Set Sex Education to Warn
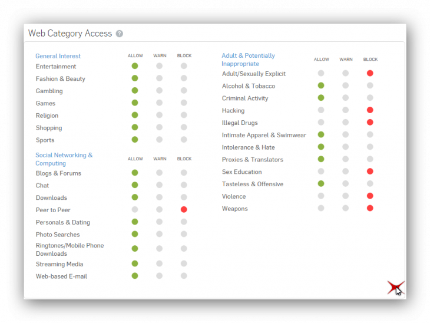This screenshot has height=323, width=430. pyautogui.click(x=346, y=172)
